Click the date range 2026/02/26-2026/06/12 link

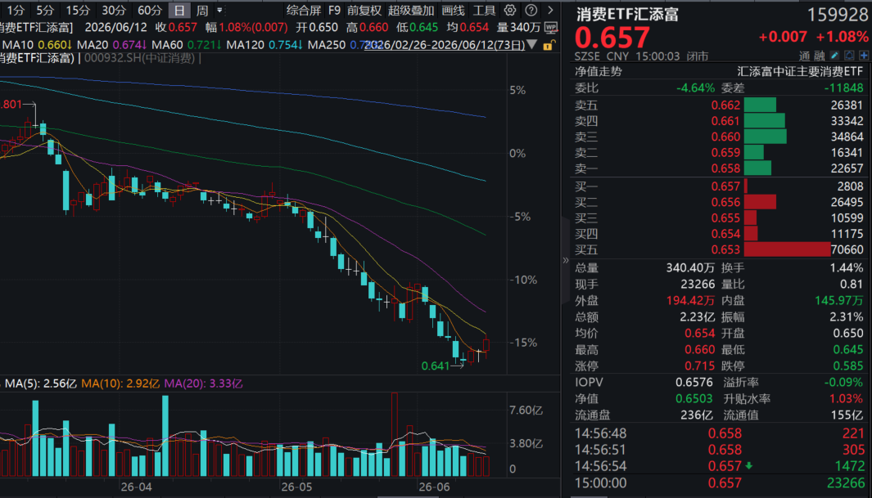tap(445, 45)
